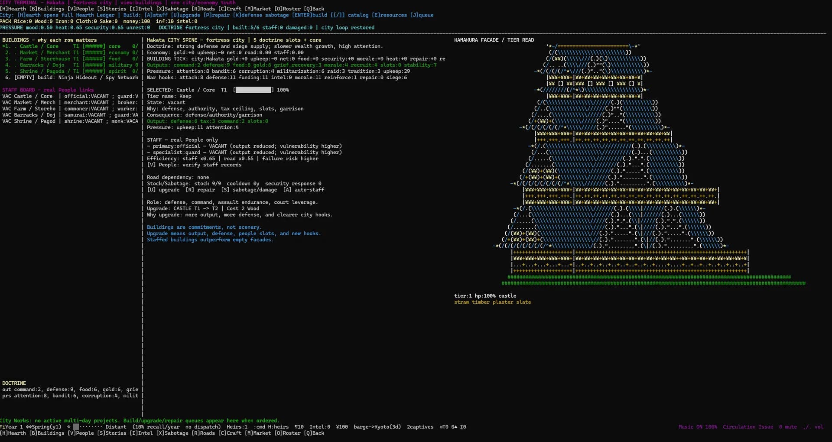Click the [V] People verify staff records line
832x442 pixels.
coord(194,165)
